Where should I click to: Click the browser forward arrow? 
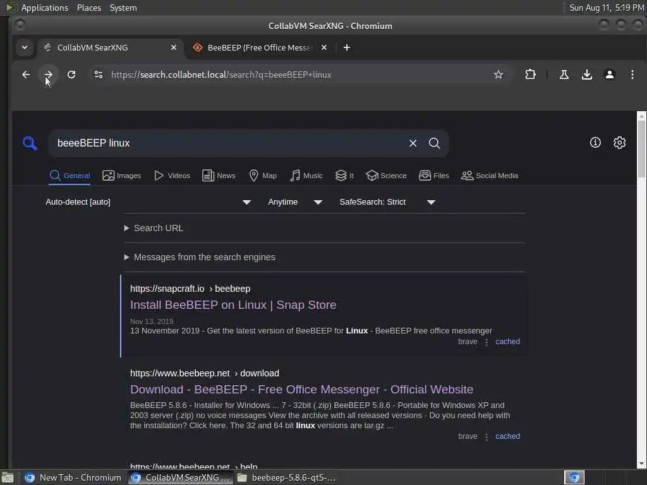coord(48,75)
